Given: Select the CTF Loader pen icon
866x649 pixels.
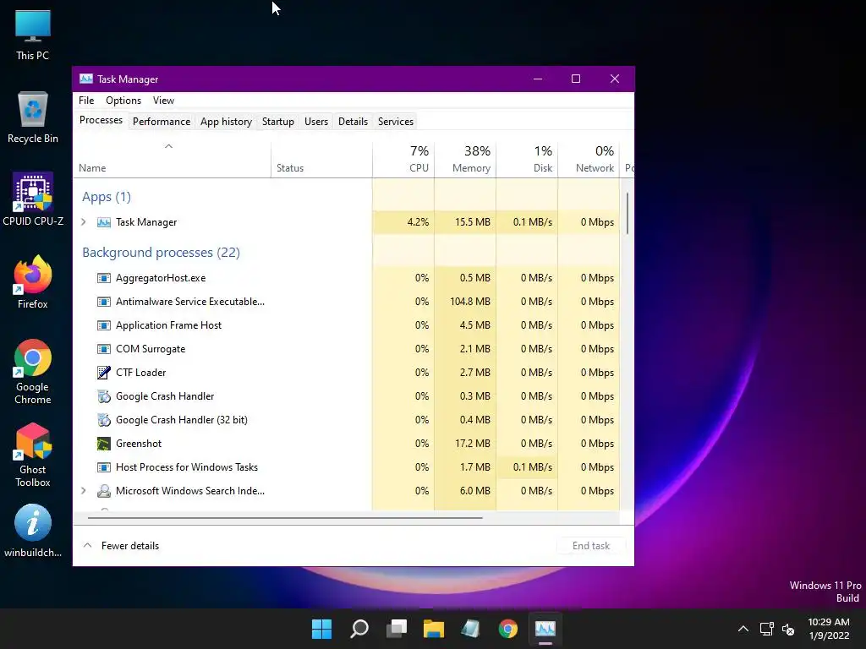Looking at the screenshot, I should click(x=103, y=373).
